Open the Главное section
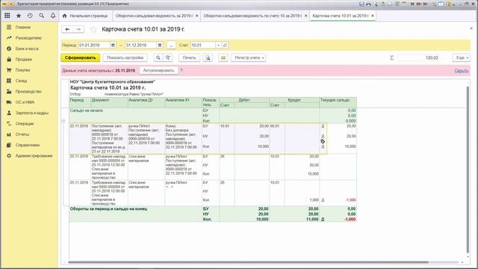 pyautogui.click(x=23, y=27)
